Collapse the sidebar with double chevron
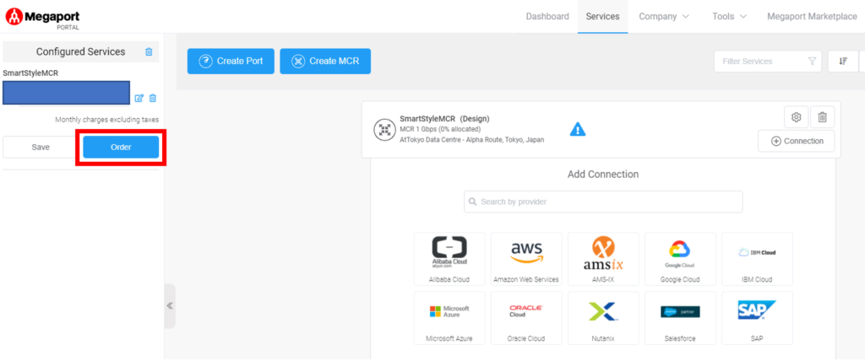The width and height of the screenshot is (865, 361). (170, 306)
